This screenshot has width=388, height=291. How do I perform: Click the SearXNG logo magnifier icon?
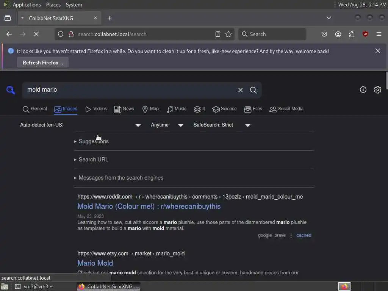coord(11,90)
